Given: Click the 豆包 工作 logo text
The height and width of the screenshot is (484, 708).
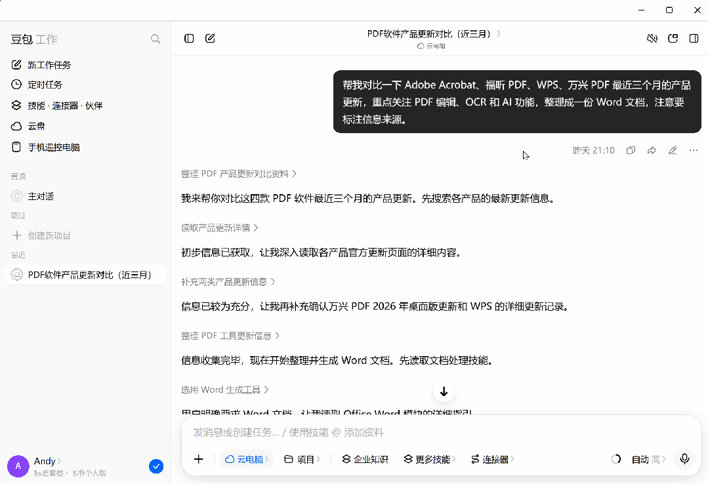Looking at the screenshot, I should [34, 39].
